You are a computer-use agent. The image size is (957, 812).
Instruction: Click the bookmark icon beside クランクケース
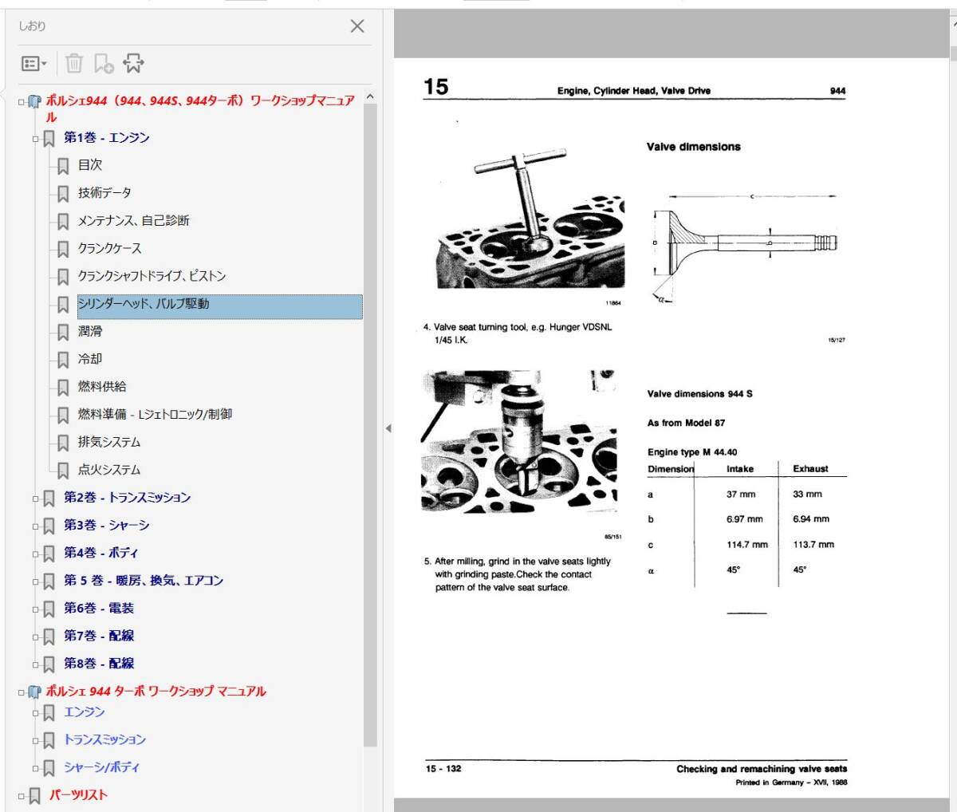(63, 250)
